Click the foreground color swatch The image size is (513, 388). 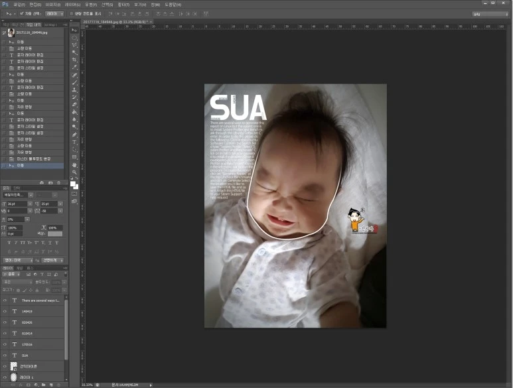coord(72,184)
